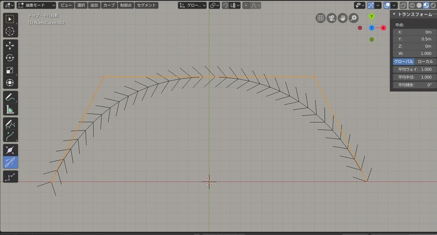Screen dimensions: 437x235
Task: Select the Select Box tool
Action: point(10,19)
